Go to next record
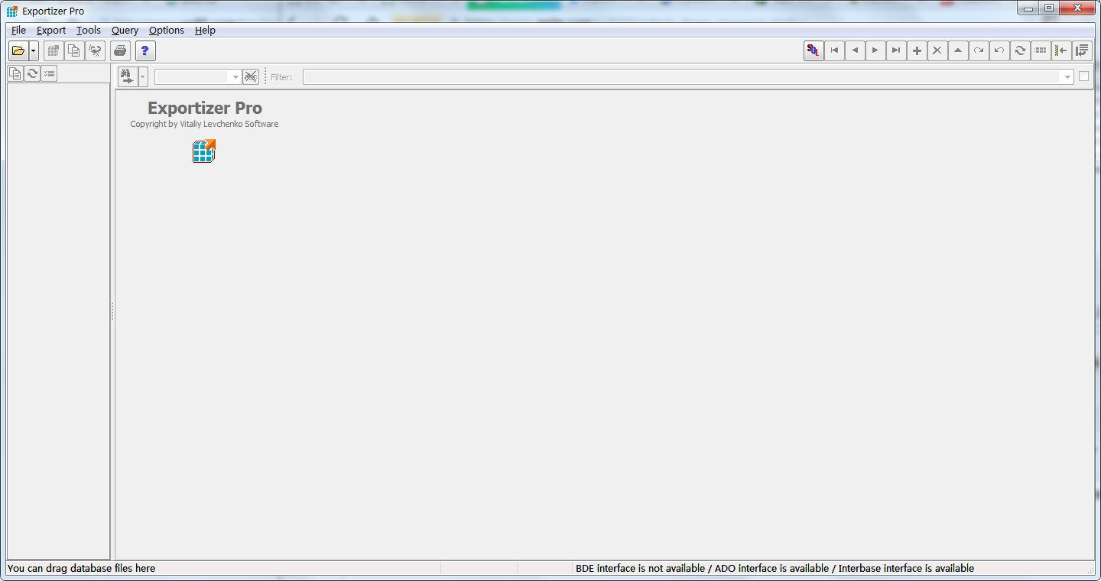This screenshot has height=581, width=1101. point(875,51)
